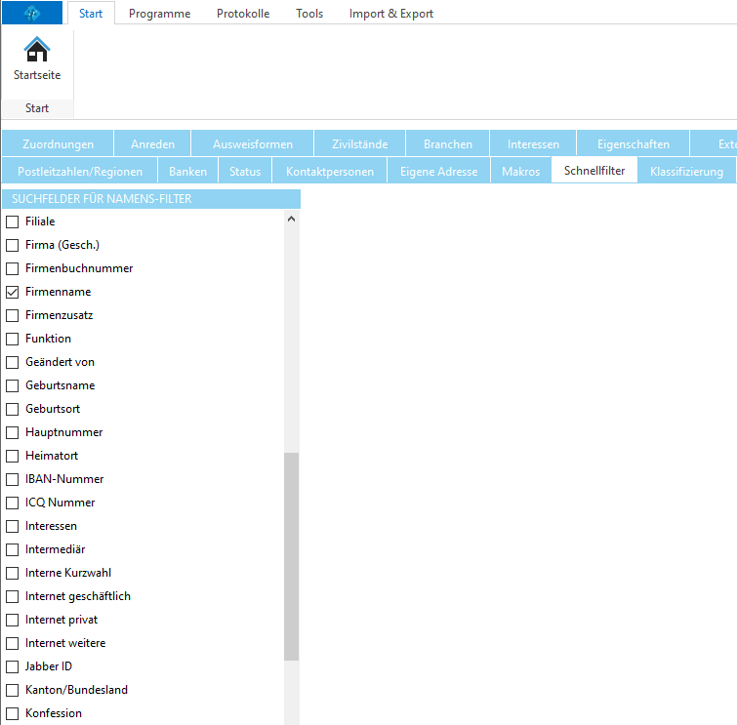737x725 pixels.
Task: Open the Programme ribbon tab
Action: pyautogui.click(x=159, y=14)
